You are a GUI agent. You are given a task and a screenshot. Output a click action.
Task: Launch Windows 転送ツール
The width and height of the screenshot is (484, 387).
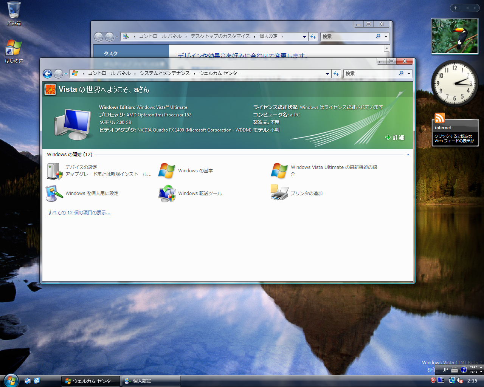[190, 193]
